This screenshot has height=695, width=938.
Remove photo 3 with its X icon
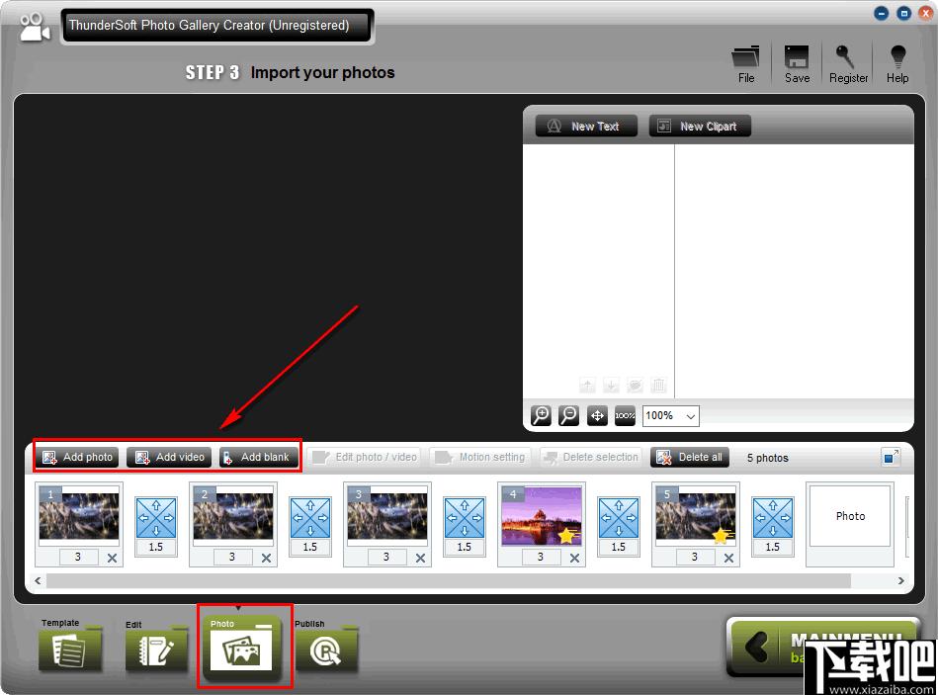(420, 558)
